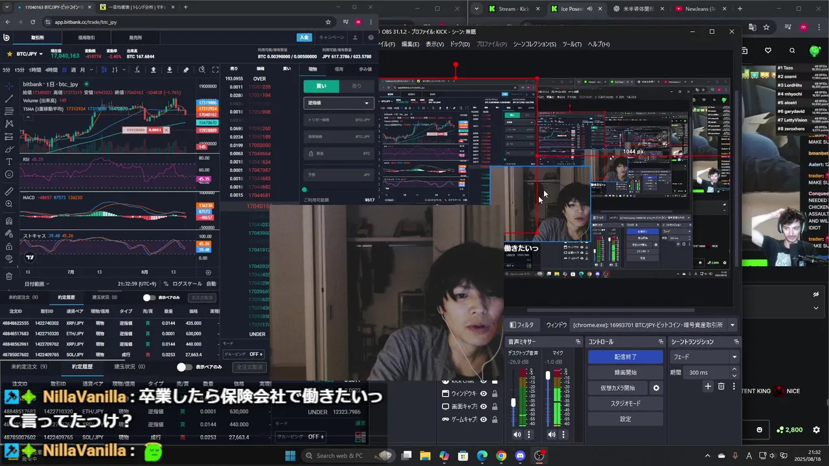This screenshot has height=466, width=829.
Task: Open the 逆指値 order type dropdown
Action: [x=339, y=103]
